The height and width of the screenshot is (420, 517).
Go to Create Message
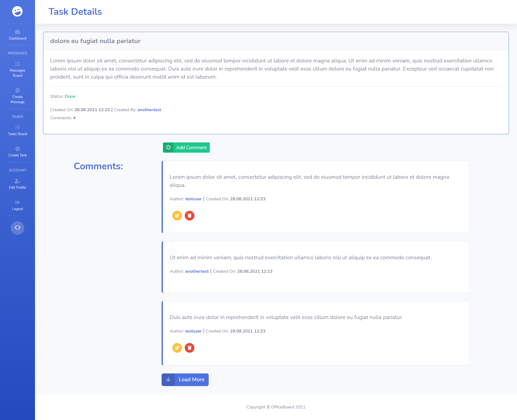[x=18, y=96]
